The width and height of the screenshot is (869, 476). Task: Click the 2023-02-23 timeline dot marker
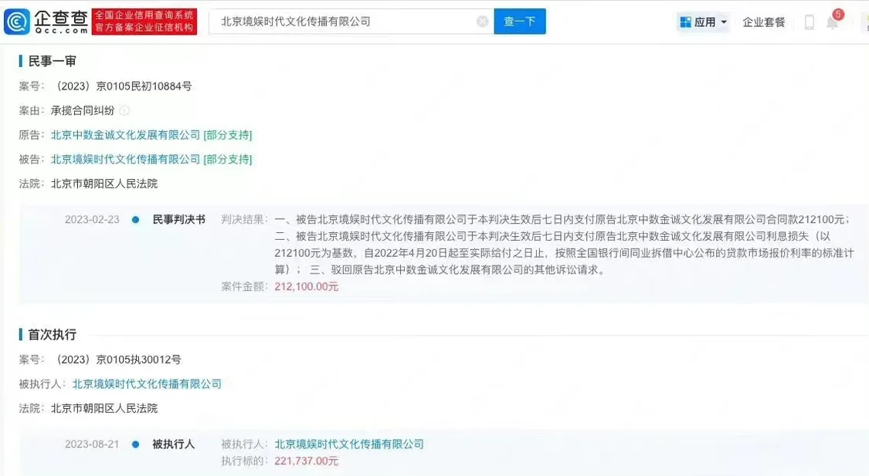click(x=136, y=219)
